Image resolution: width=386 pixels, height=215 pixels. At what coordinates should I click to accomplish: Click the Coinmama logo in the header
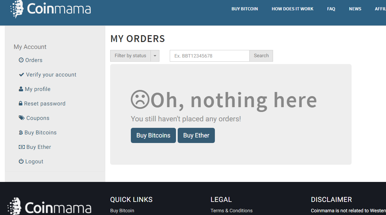click(x=51, y=9)
